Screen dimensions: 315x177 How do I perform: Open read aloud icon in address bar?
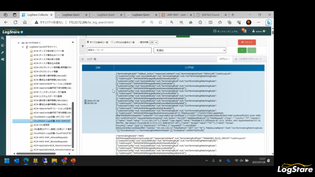(143, 22)
